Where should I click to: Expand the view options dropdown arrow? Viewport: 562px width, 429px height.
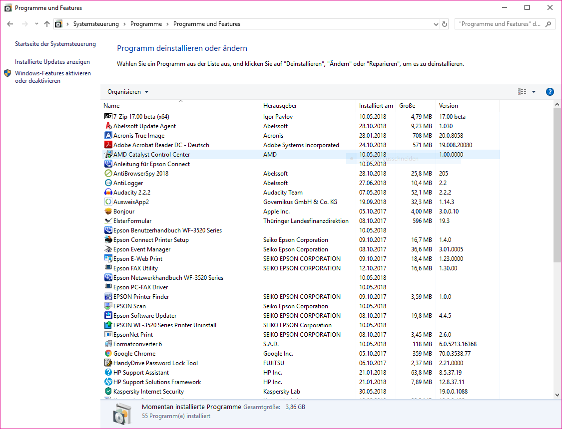tap(534, 92)
